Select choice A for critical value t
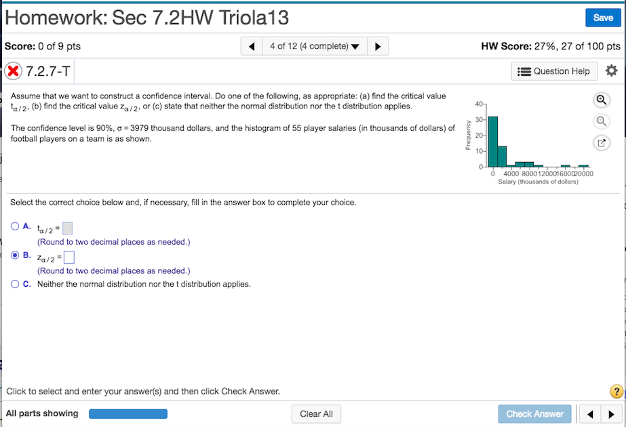 point(16,226)
